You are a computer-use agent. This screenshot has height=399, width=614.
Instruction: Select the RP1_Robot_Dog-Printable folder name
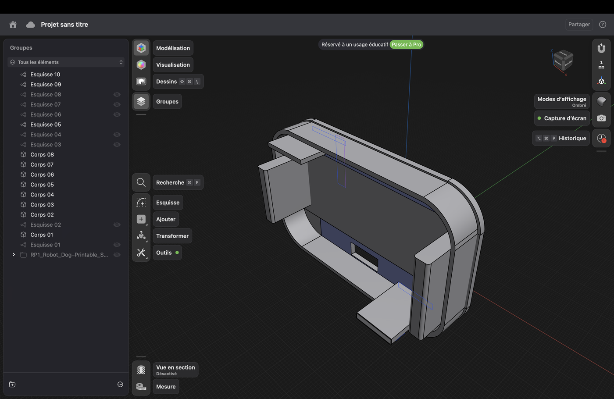(x=69, y=255)
